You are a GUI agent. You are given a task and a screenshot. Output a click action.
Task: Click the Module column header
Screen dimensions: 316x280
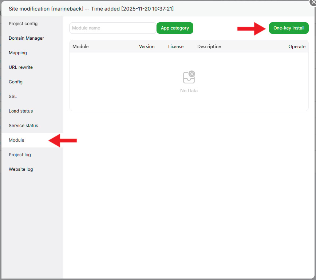pos(80,46)
